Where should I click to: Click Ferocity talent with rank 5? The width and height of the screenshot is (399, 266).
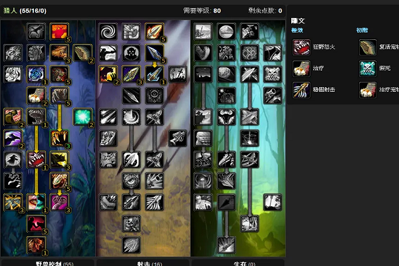point(59,96)
